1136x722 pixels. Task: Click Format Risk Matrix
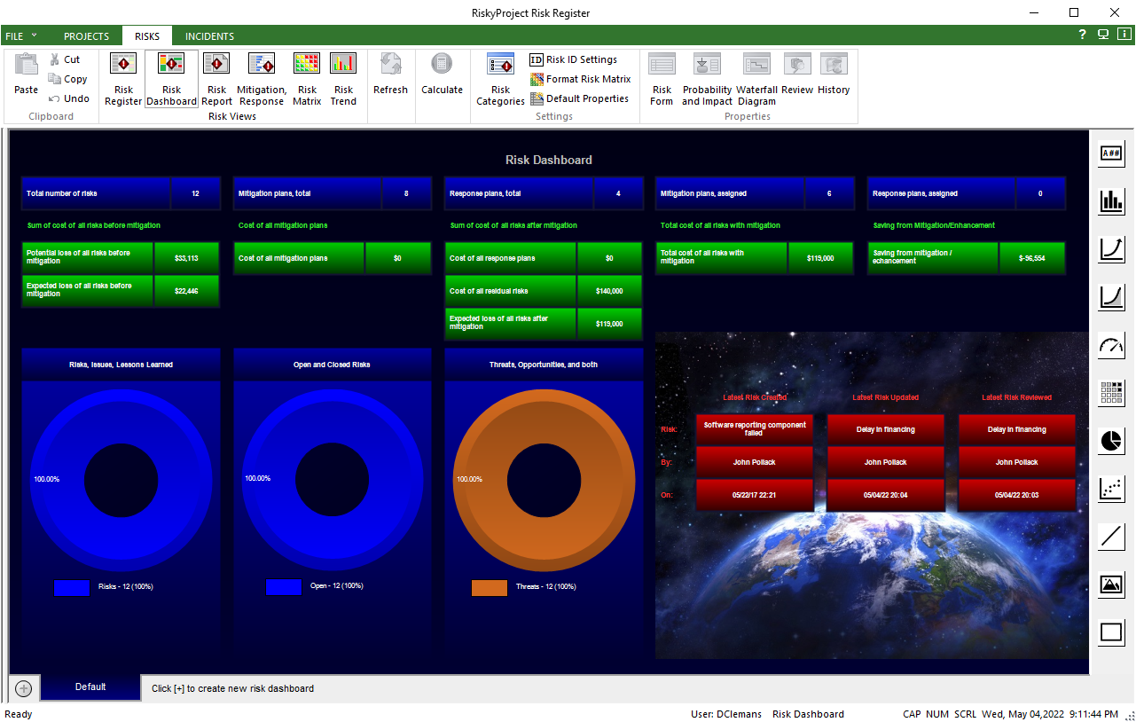coord(580,79)
